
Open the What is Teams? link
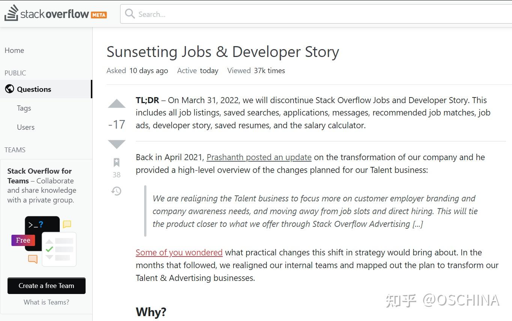point(47,302)
